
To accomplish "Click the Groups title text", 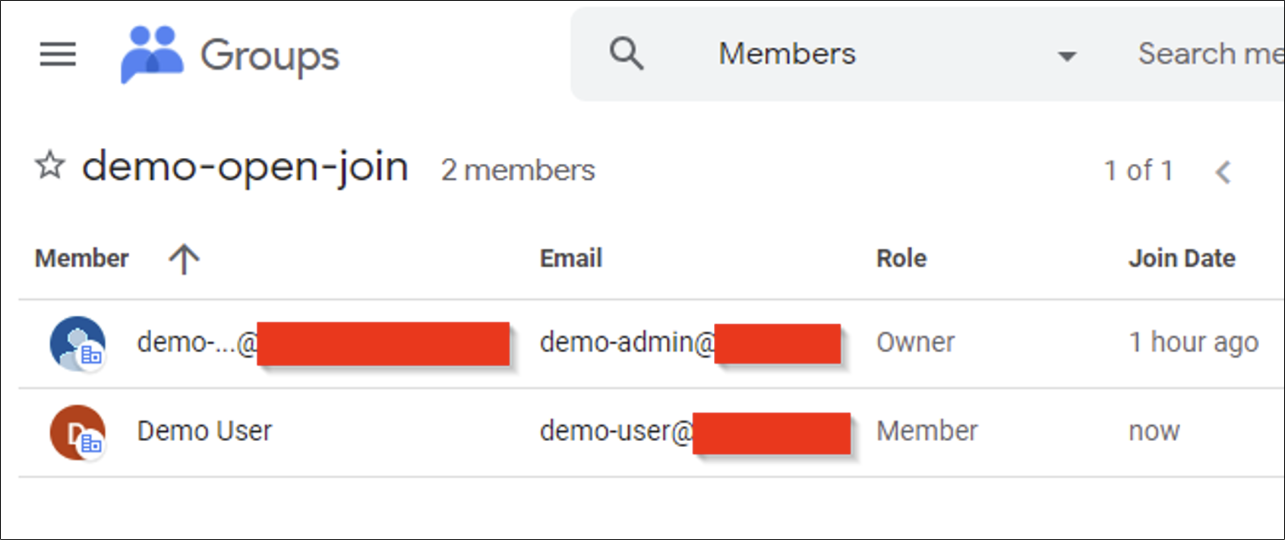I will pos(270,56).
